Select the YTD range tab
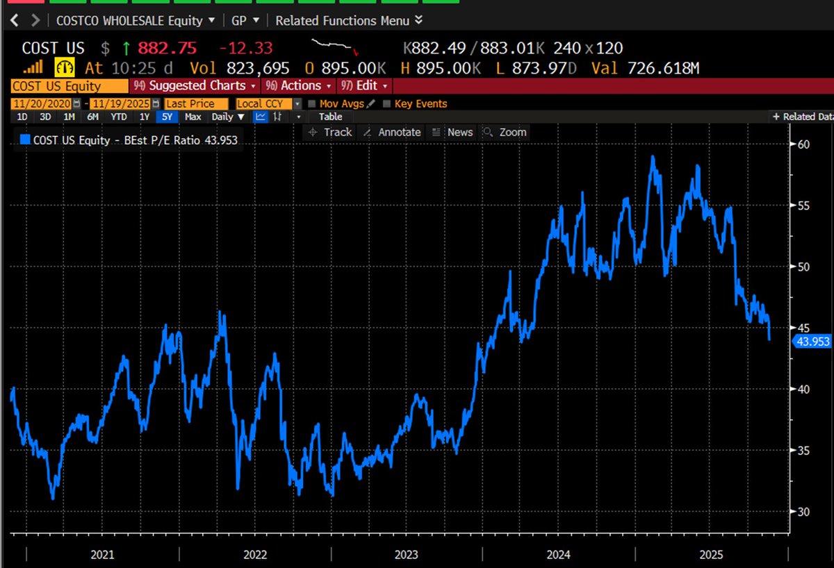Image resolution: width=834 pixels, height=568 pixels. point(119,117)
